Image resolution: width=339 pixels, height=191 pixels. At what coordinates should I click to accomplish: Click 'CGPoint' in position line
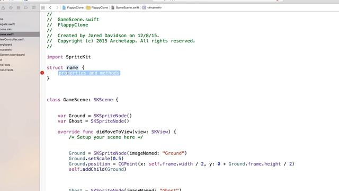(128, 164)
